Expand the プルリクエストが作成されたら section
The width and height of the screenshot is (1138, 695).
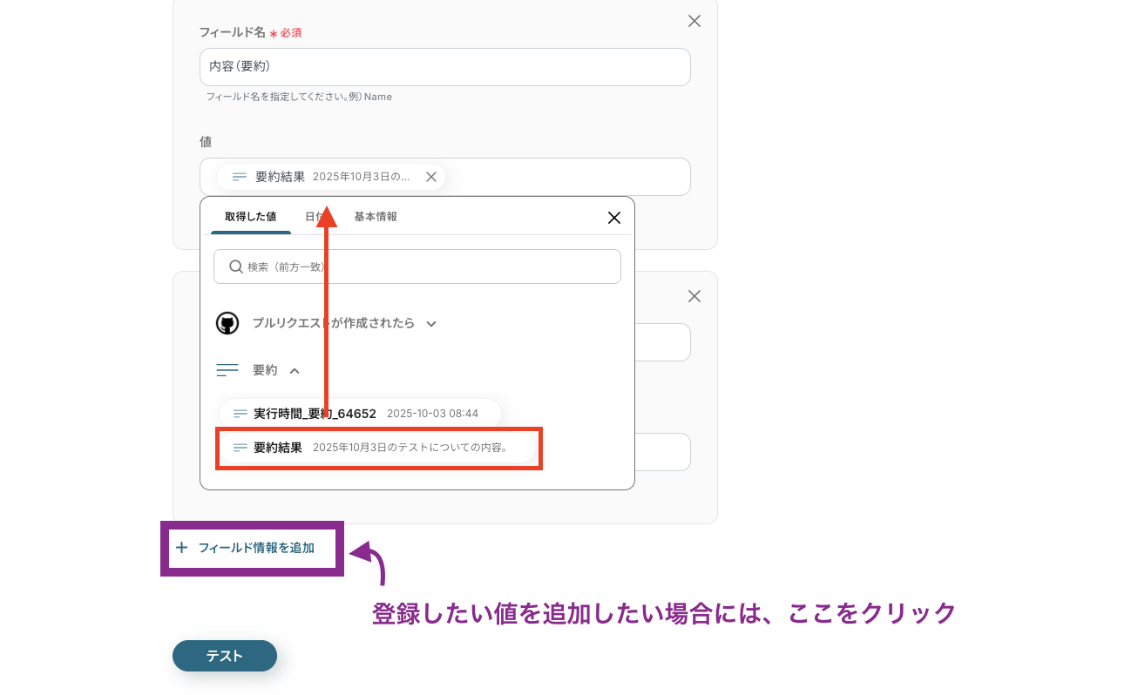click(431, 323)
